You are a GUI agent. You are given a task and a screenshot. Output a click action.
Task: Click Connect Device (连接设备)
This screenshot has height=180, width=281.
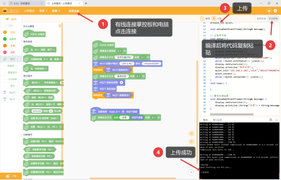click(74, 11)
